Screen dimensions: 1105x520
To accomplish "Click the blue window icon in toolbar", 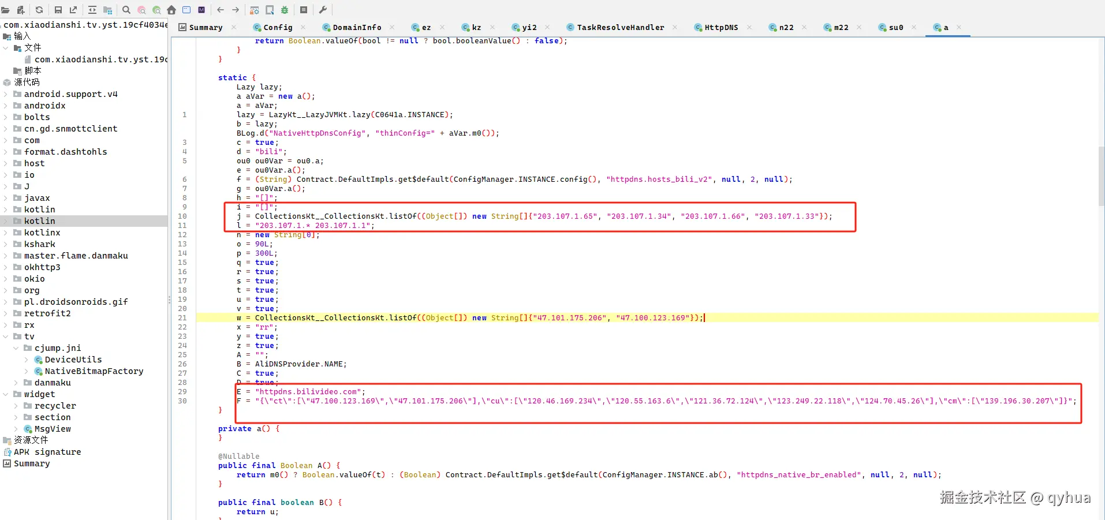I will point(186,10).
